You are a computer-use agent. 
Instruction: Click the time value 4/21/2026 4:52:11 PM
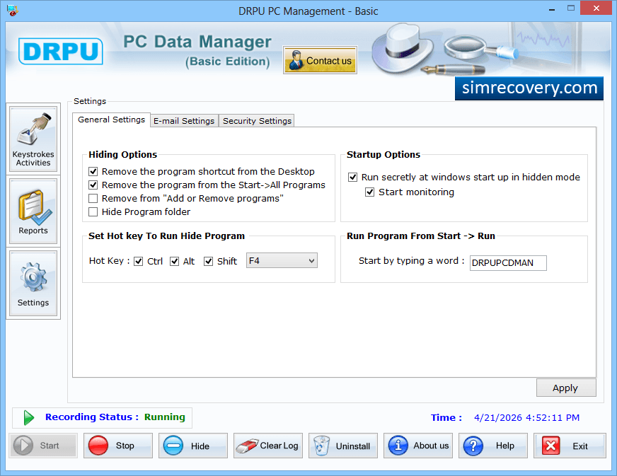click(526, 417)
